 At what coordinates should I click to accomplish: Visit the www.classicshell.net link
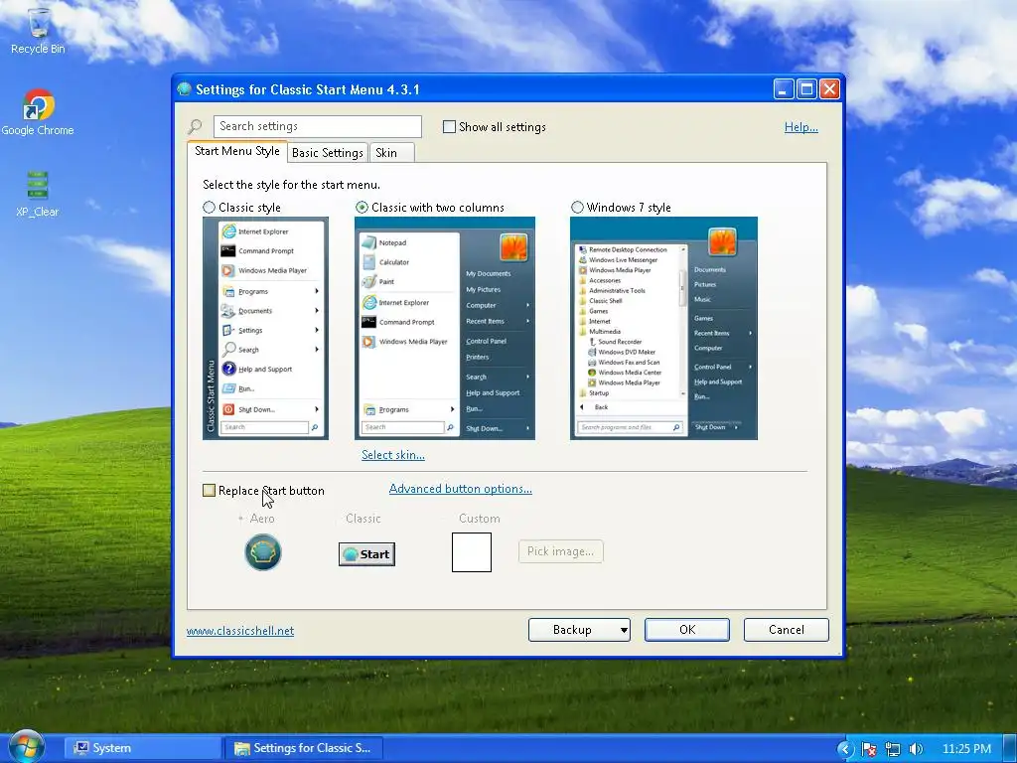(240, 631)
